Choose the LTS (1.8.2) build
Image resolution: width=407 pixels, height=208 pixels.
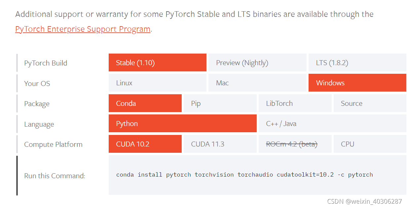coord(357,62)
